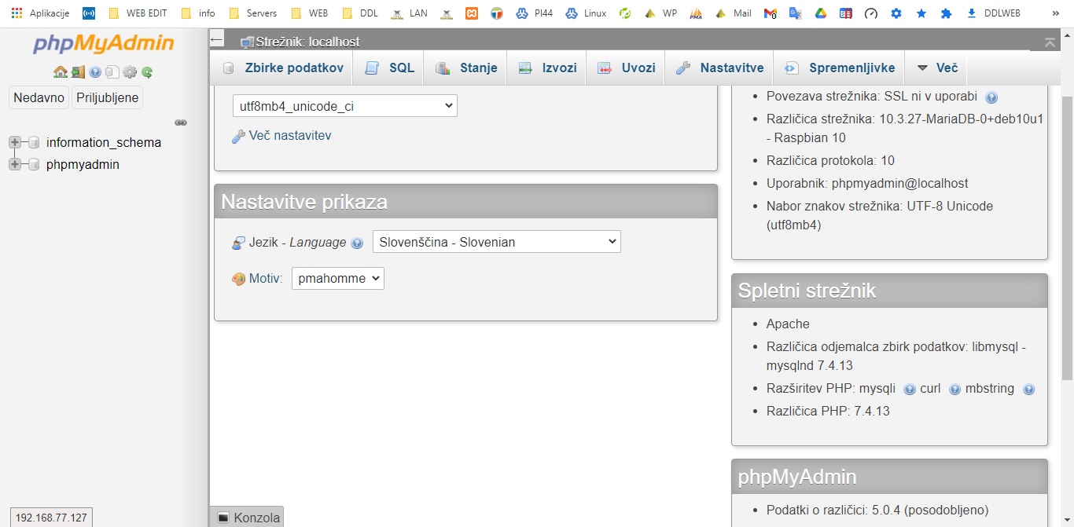Open Aplikacije apps grid in bookmarks bar

[41, 13]
